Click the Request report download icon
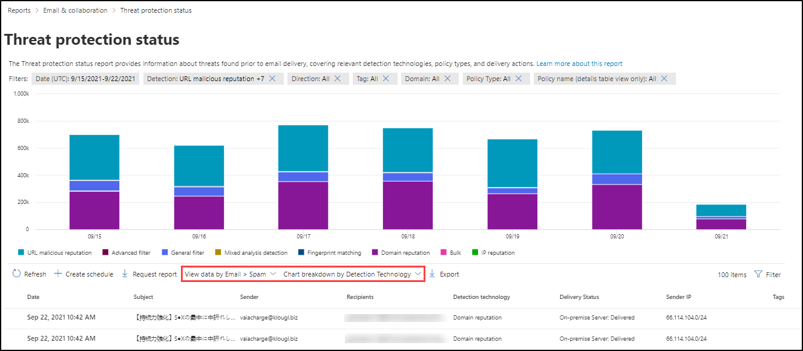The image size is (803, 351). [x=126, y=274]
